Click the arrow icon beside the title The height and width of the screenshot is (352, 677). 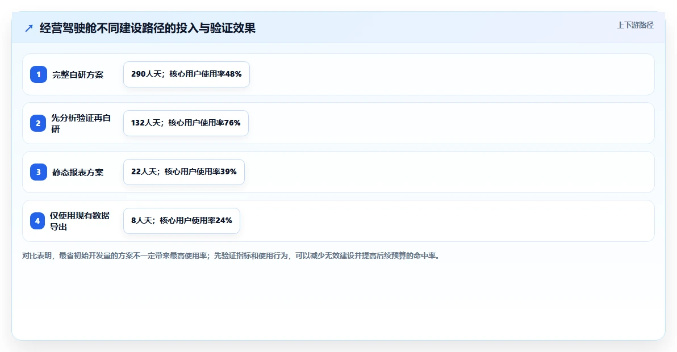(x=29, y=28)
